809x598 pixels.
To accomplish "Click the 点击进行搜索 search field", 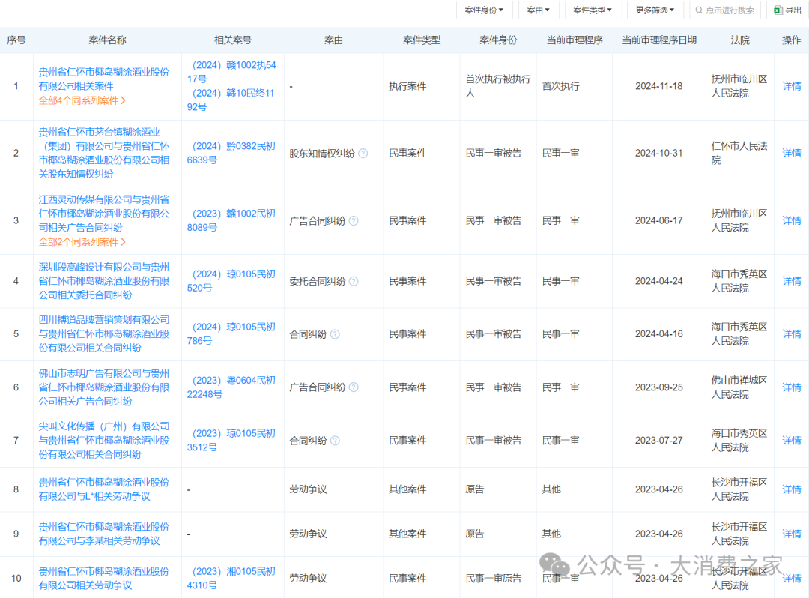I will point(725,10).
